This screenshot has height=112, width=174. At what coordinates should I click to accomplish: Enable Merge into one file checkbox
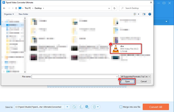point(121,107)
